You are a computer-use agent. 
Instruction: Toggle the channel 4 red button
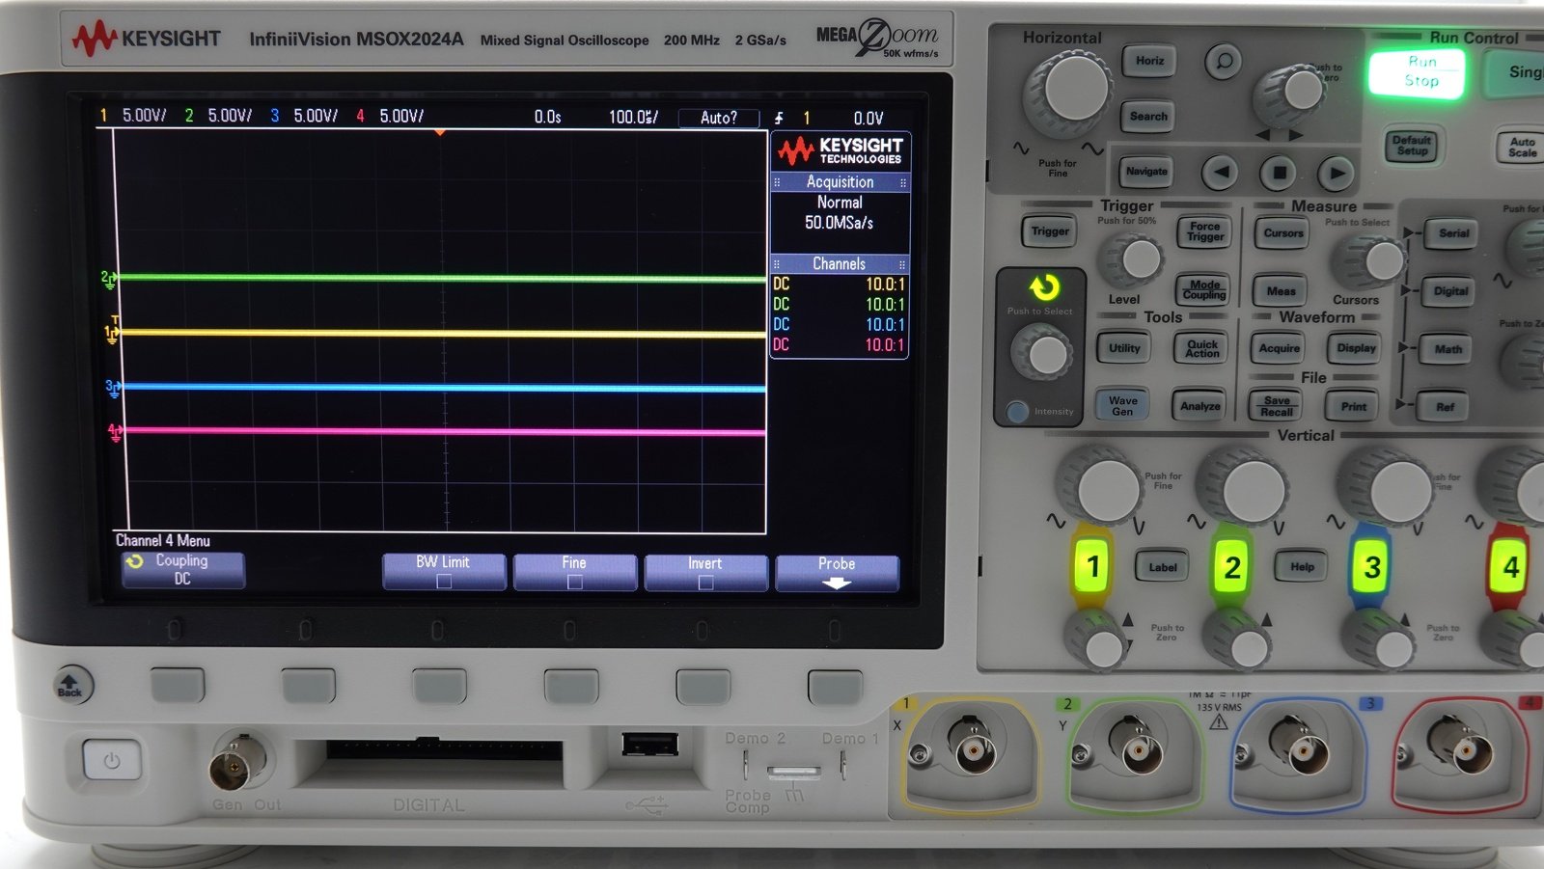coord(1510,567)
